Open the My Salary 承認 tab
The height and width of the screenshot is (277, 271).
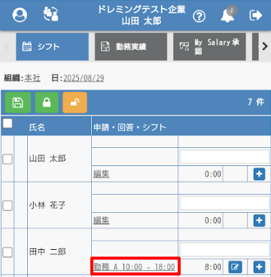coord(209,47)
